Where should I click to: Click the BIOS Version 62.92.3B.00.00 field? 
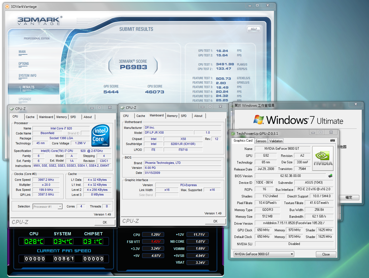[290, 176]
